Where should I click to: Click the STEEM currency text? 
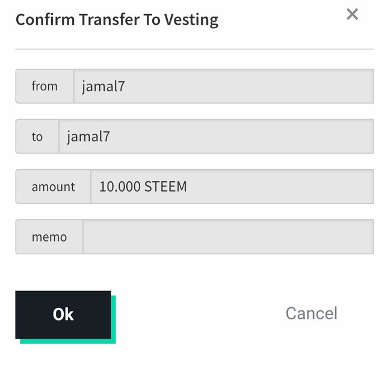tap(165, 187)
